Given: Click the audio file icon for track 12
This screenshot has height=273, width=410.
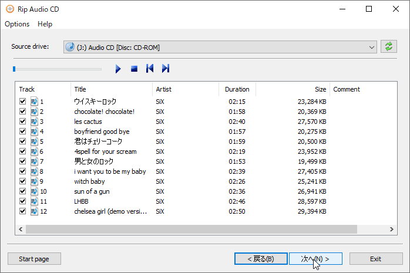Looking at the screenshot, I should click(x=34, y=211).
